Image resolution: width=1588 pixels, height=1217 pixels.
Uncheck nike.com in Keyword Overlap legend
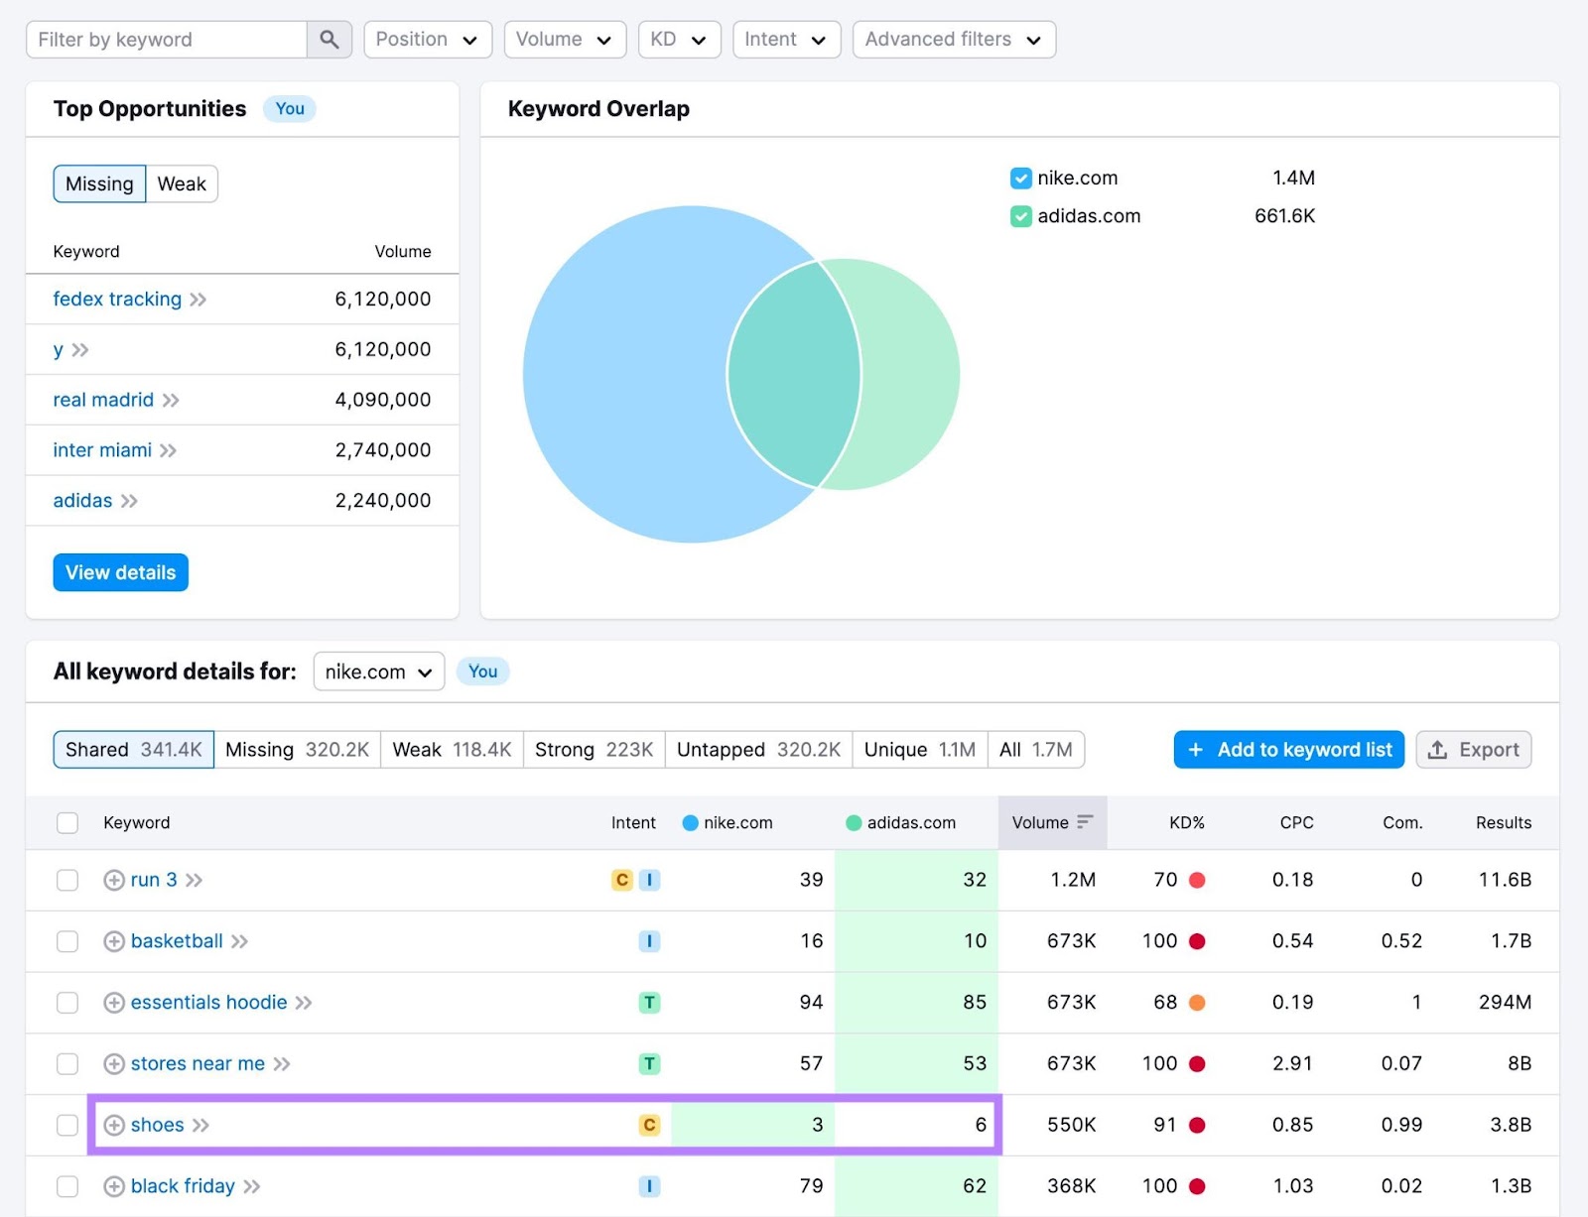tap(1021, 179)
